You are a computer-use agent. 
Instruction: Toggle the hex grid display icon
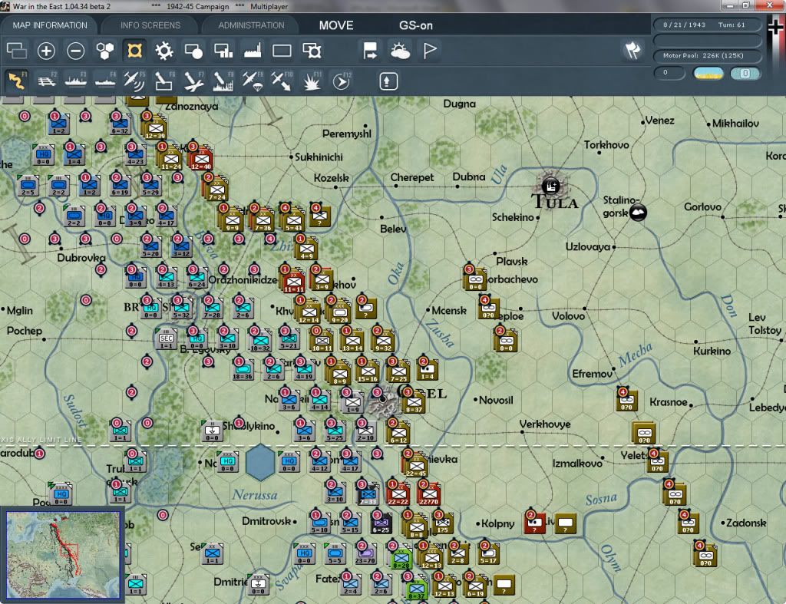(x=105, y=51)
